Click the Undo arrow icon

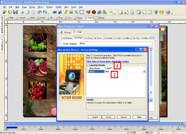[40, 12]
